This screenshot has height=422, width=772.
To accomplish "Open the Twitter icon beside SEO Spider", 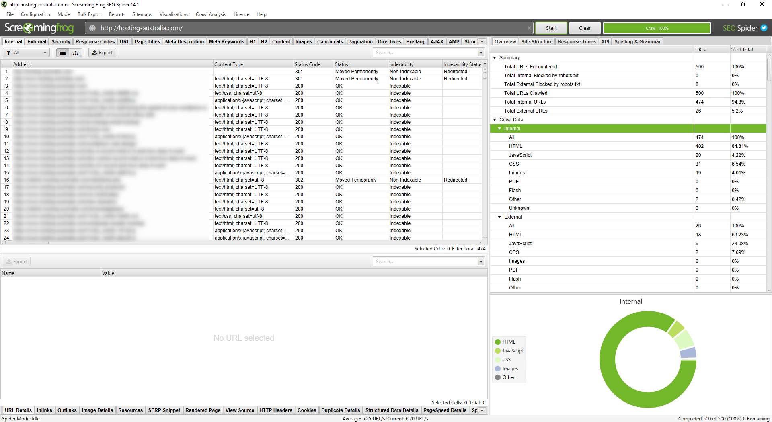I will (764, 28).
